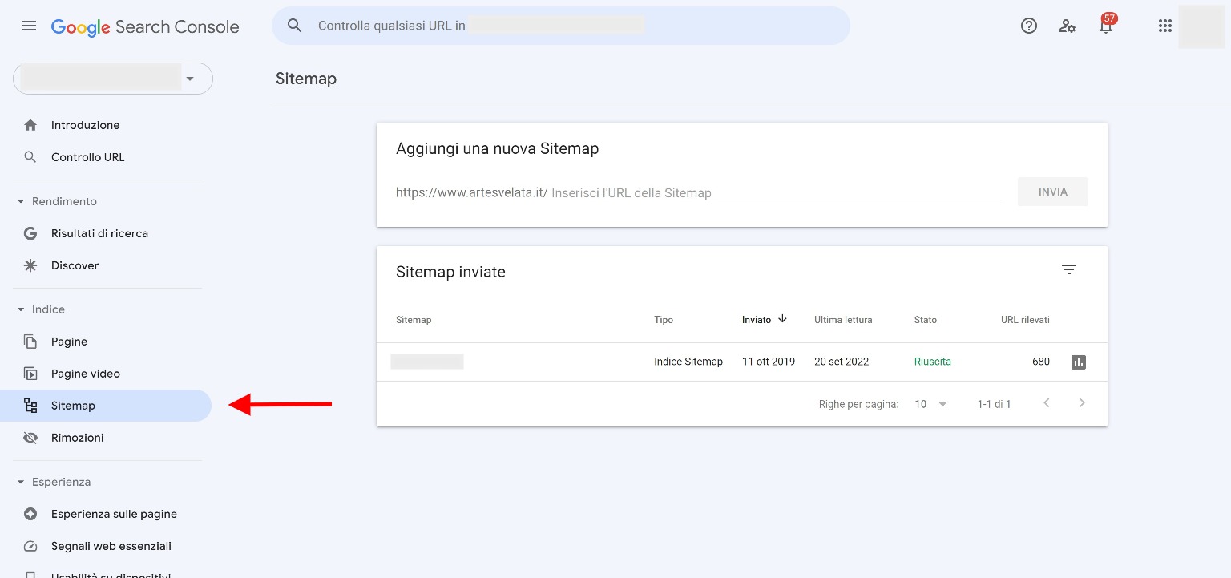This screenshot has width=1231, height=578.
Task: Click the Google G icon for Risultati di ricerca
Action: click(x=30, y=233)
